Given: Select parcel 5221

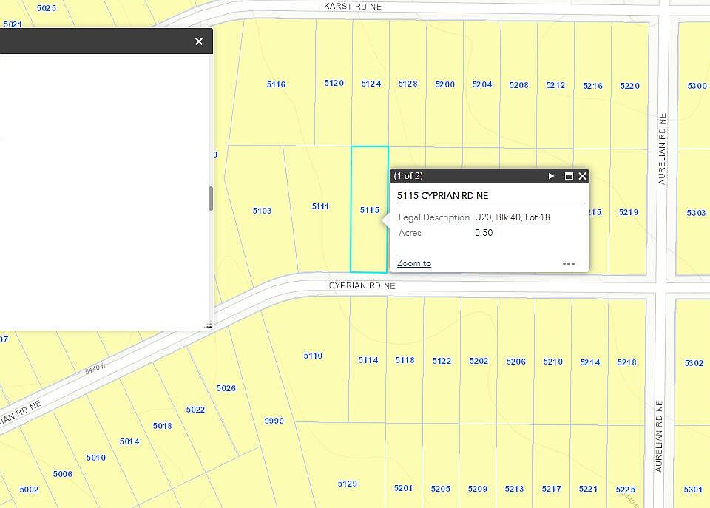Looking at the screenshot, I should point(588,489).
